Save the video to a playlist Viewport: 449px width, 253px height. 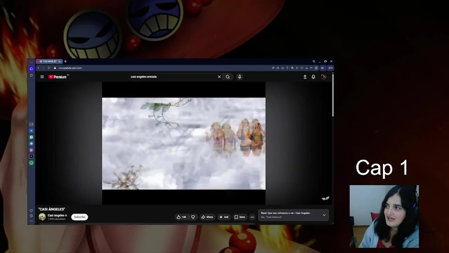(240, 217)
